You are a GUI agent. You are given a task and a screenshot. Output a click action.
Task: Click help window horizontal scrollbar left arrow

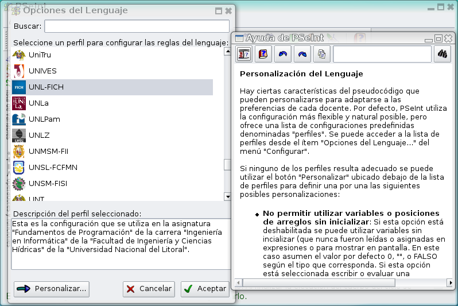238,282
